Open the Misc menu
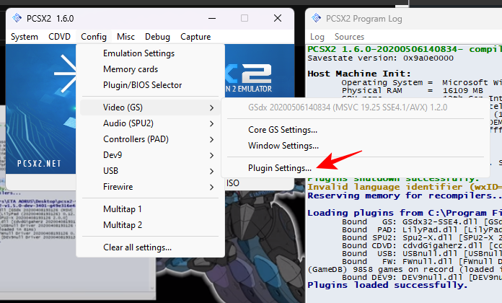The height and width of the screenshot is (303, 502). 125,37
